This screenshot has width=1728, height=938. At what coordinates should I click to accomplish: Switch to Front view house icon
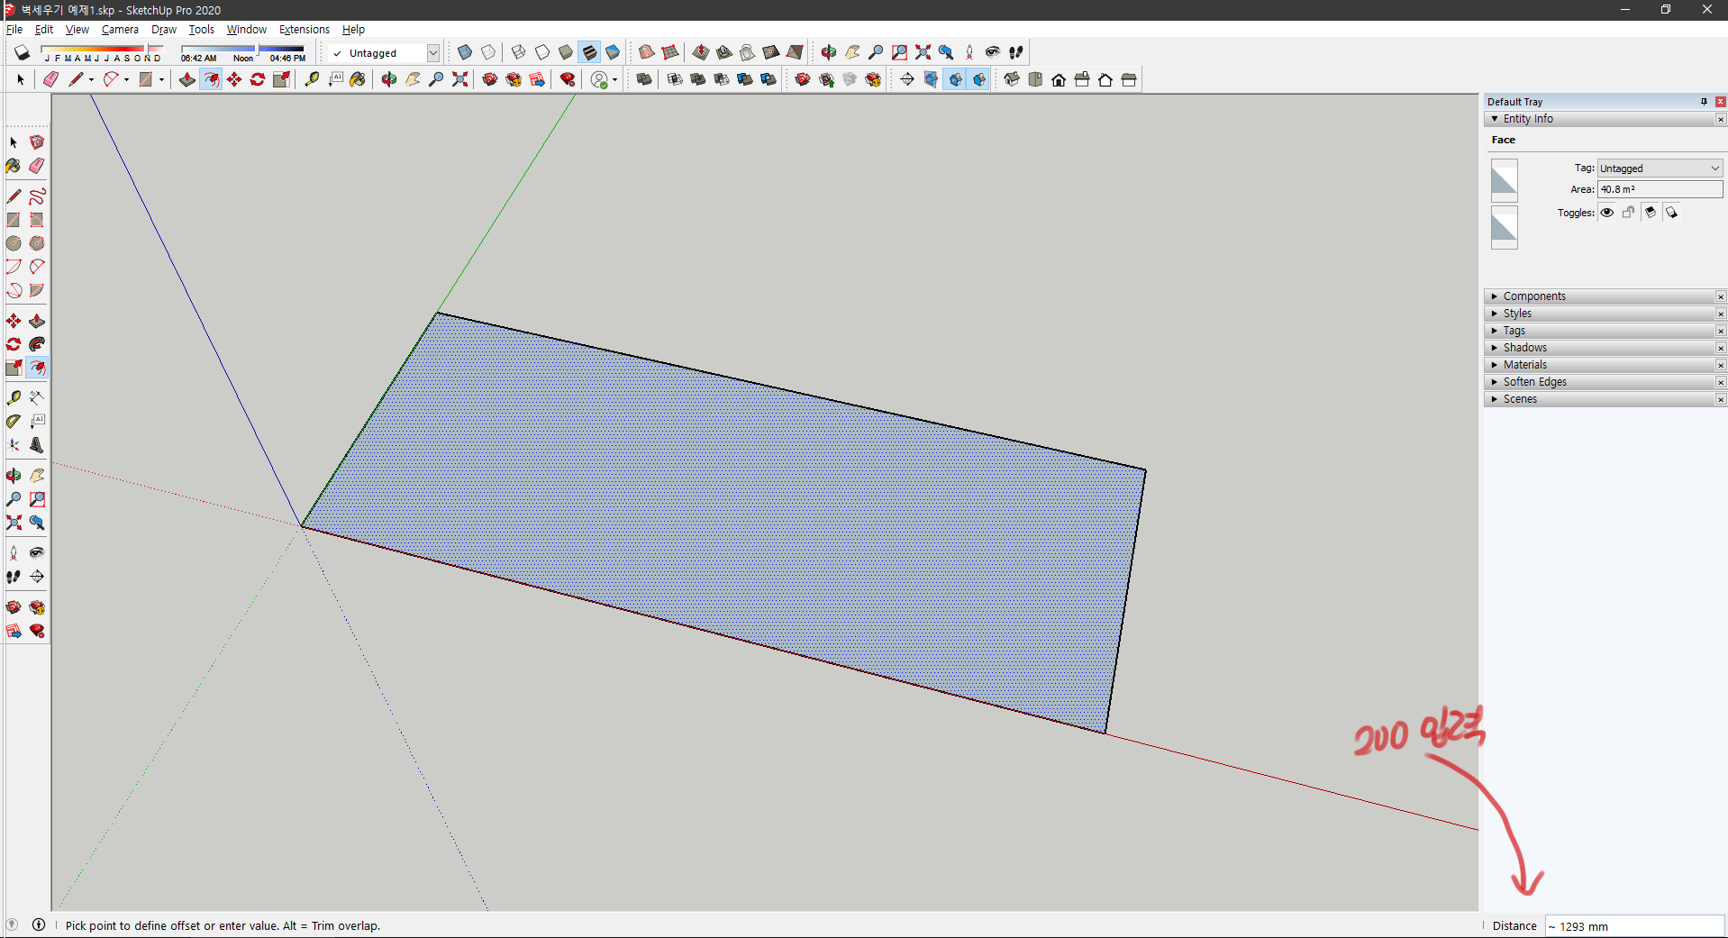pos(1059,79)
